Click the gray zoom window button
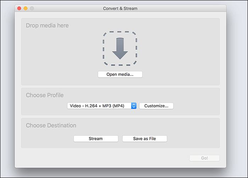The image size is (248, 178). (32, 8)
